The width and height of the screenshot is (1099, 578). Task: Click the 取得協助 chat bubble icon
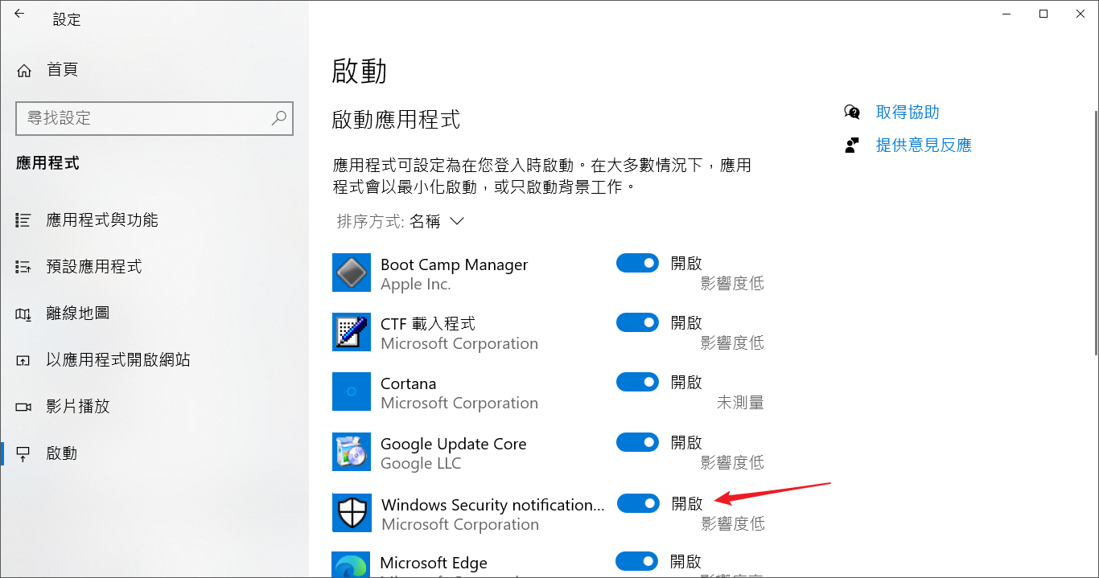click(x=852, y=112)
